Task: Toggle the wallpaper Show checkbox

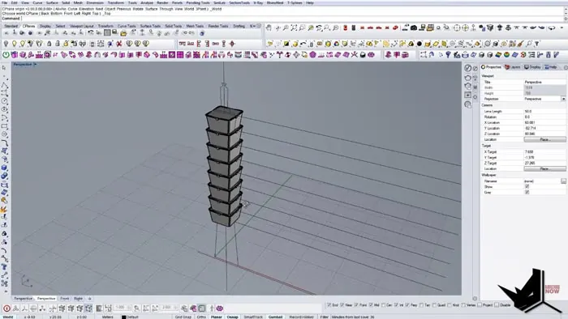Action: point(527,187)
